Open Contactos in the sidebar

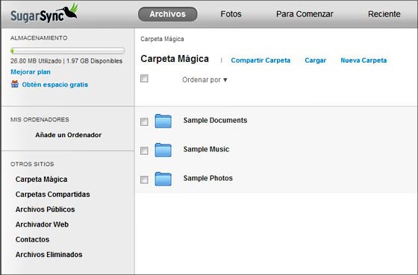tap(32, 239)
